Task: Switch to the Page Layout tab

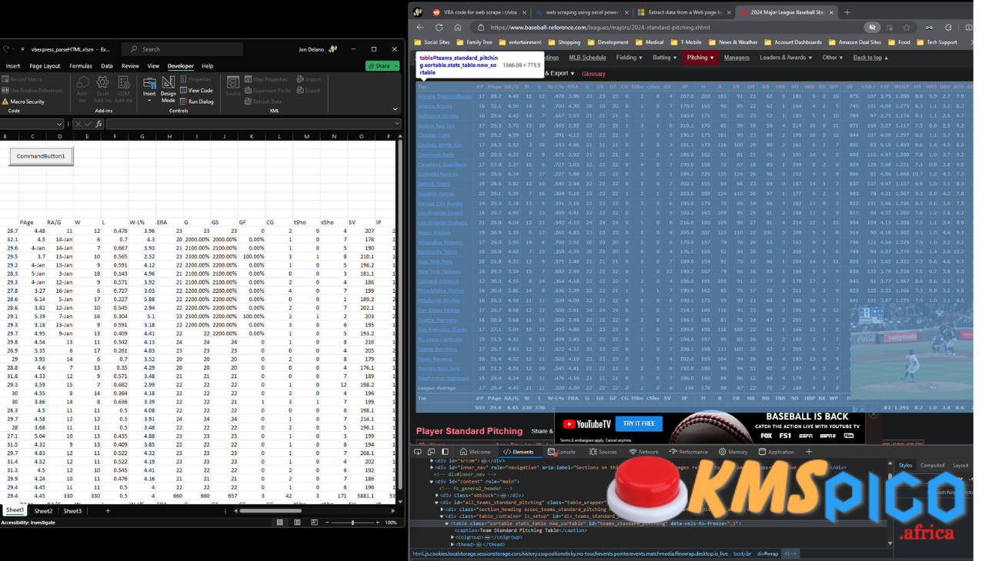Action: click(45, 66)
